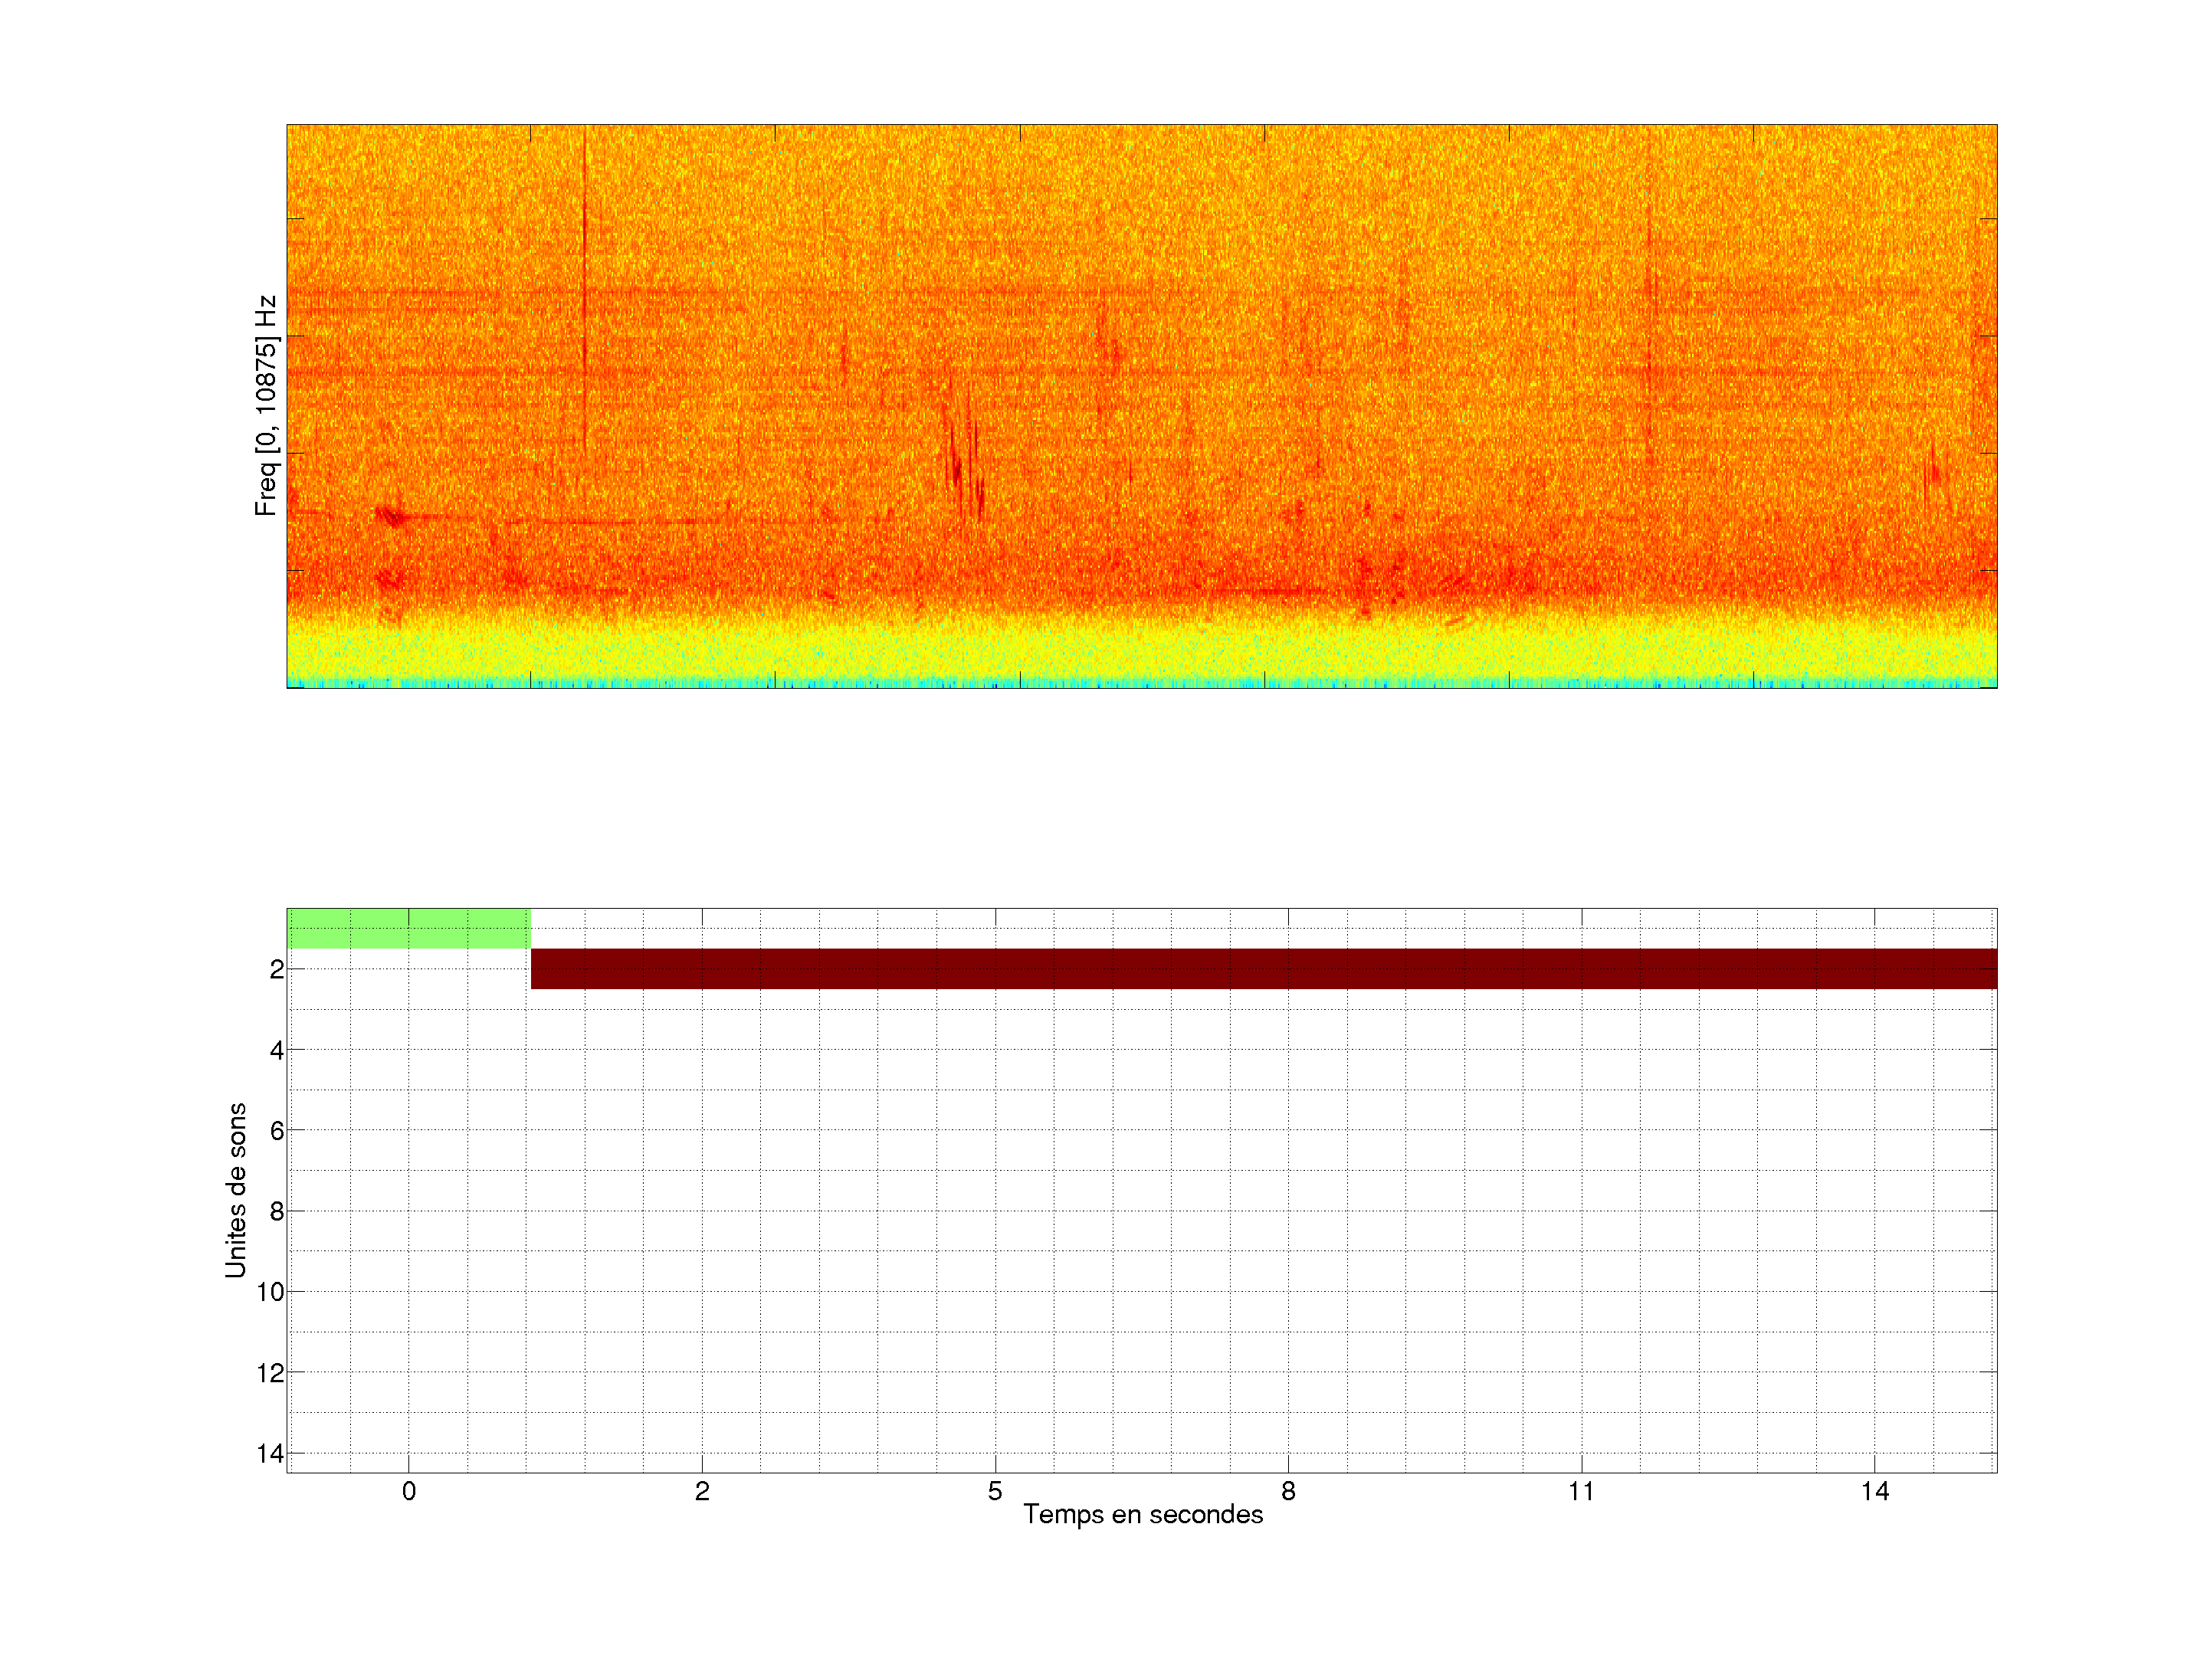Viewport: 2207px width, 1655px height.
Task: Click the y-axis tick label '6'
Action: (277, 1130)
